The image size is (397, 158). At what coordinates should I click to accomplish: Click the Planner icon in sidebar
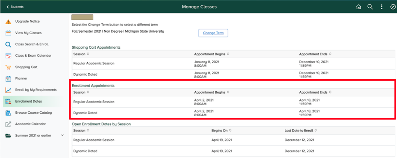click(x=8, y=79)
